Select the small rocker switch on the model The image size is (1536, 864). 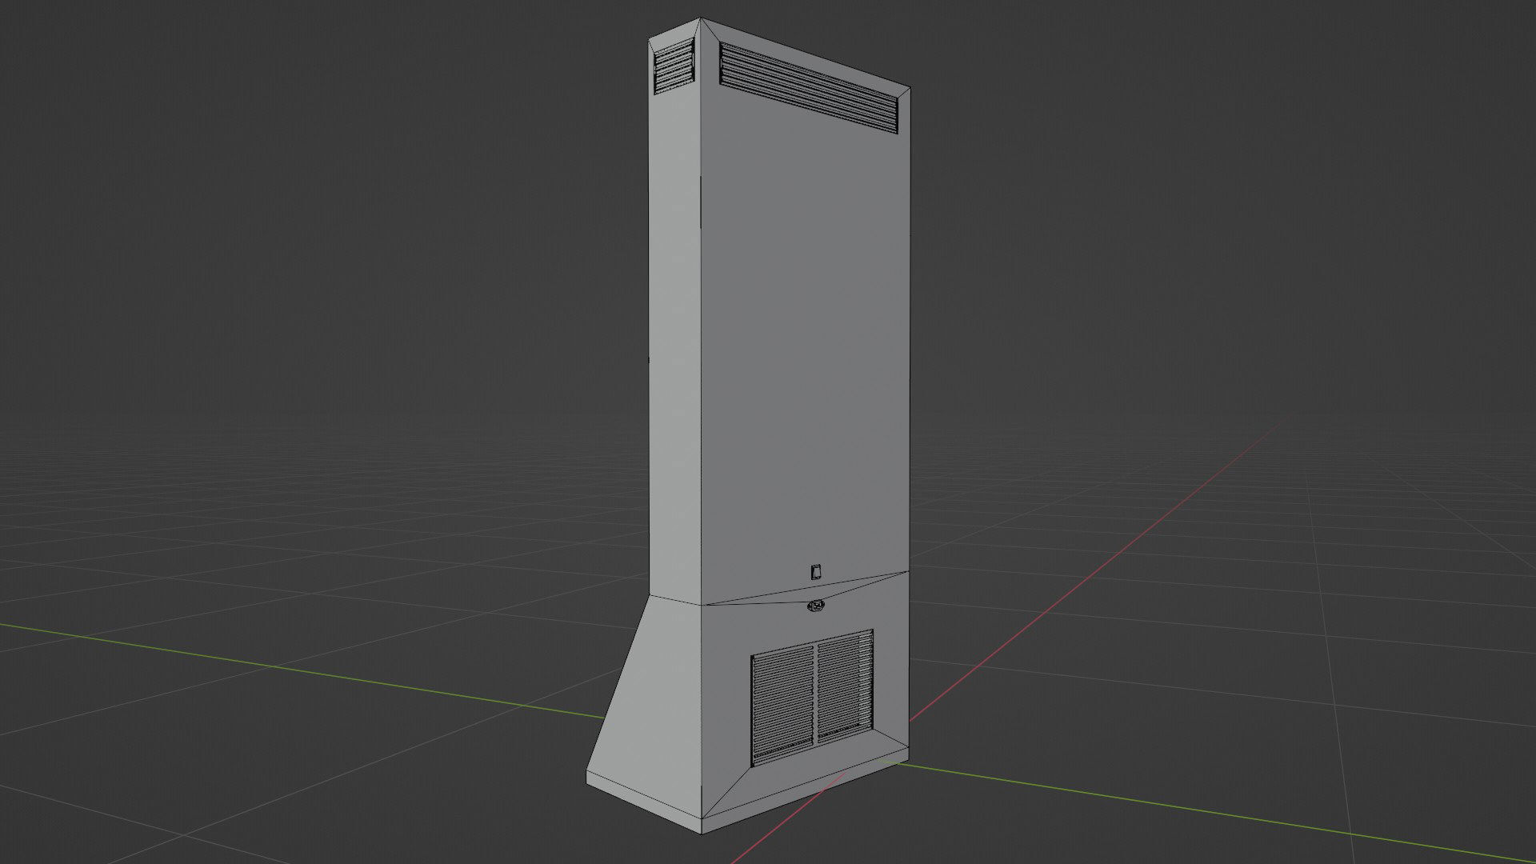(x=816, y=572)
